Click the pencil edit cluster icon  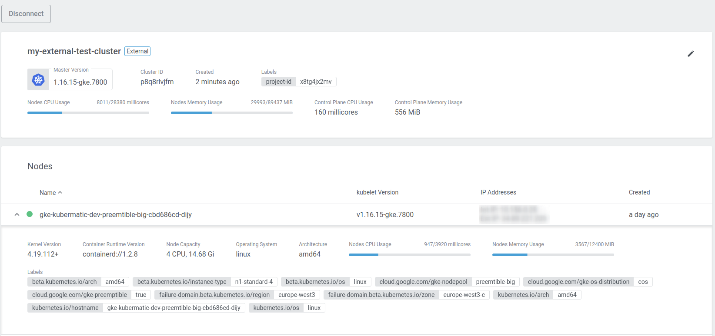[x=691, y=54]
